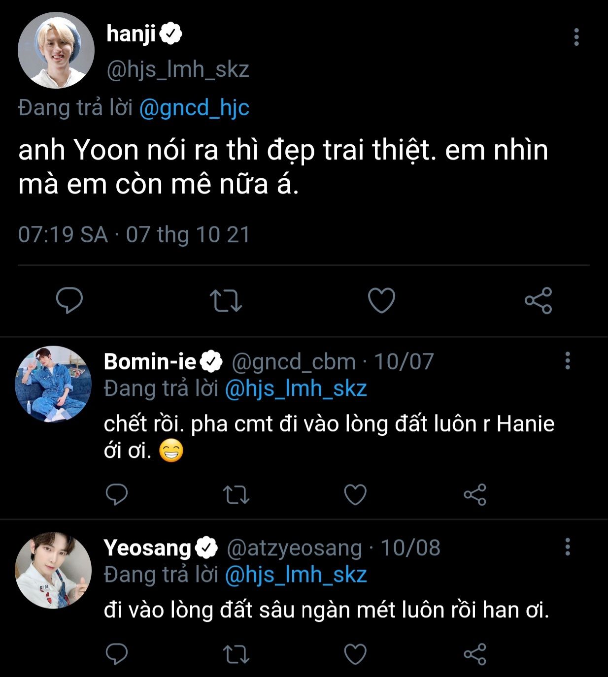Retweet Bomin-ie's reply
608x677 pixels.
pos(236,495)
